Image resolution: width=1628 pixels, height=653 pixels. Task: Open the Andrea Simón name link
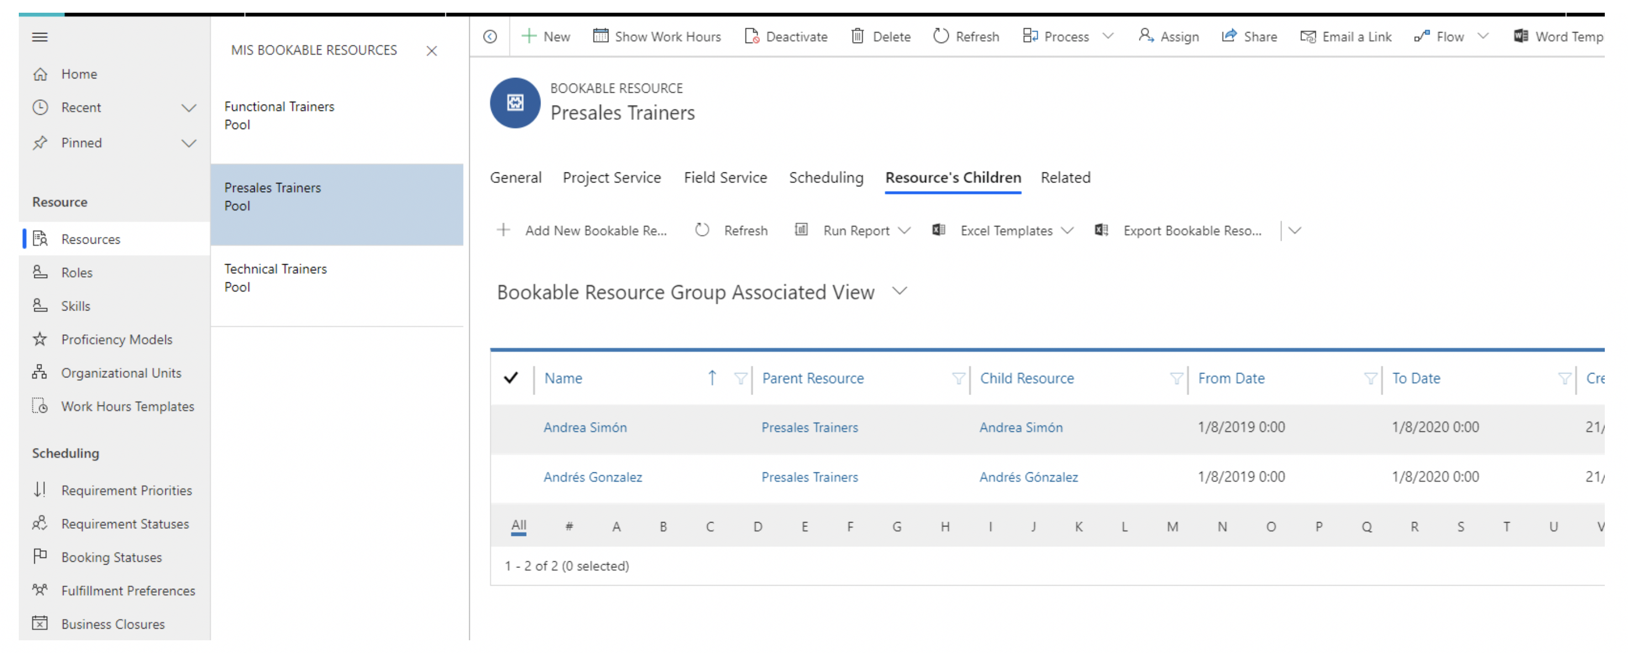coord(585,428)
